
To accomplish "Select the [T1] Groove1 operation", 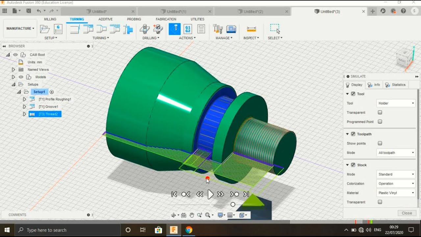I will (48, 107).
